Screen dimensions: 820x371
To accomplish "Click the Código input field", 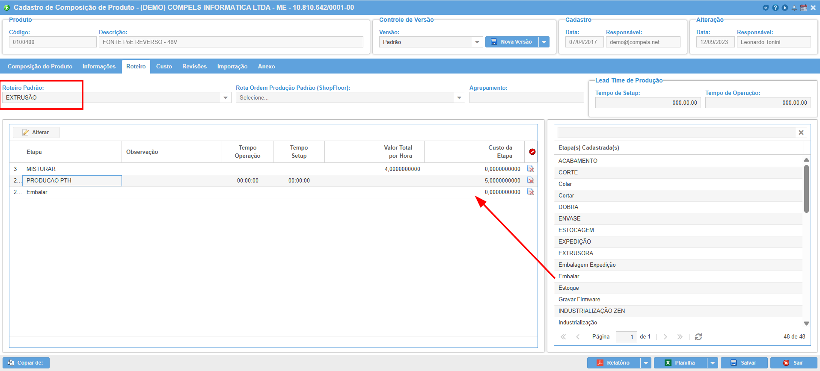I will (x=53, y=42).
